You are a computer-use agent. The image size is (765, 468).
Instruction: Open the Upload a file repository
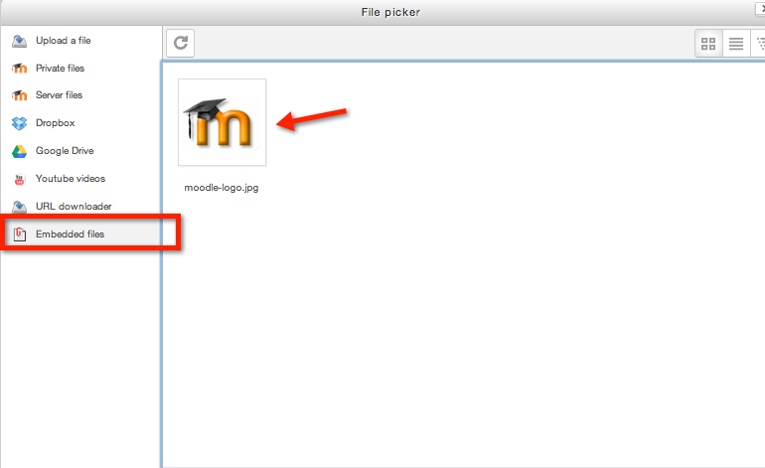pyautogui.click(x=63, y=41)
